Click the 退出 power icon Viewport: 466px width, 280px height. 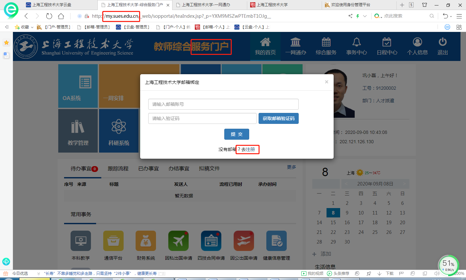pos(442,42)
